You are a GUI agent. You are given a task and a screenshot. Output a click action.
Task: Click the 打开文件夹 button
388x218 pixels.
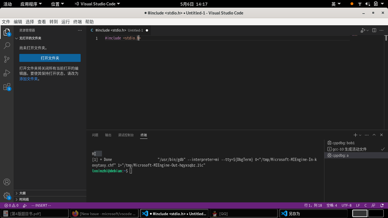[50, 58]
